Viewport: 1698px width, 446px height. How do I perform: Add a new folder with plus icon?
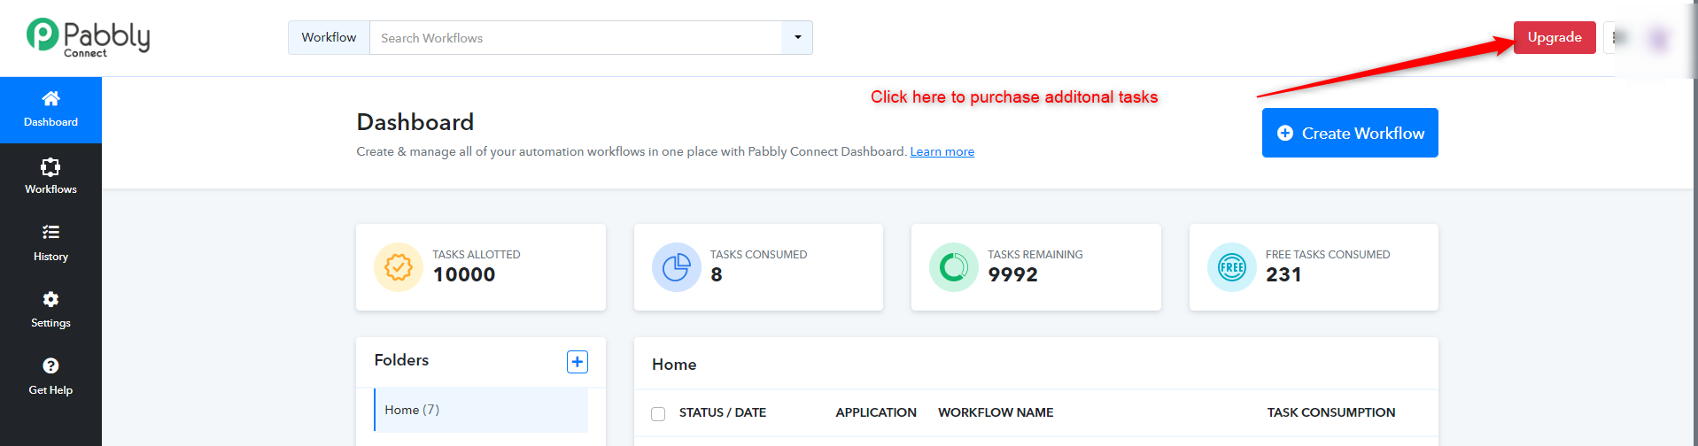(x=578, y=362)
